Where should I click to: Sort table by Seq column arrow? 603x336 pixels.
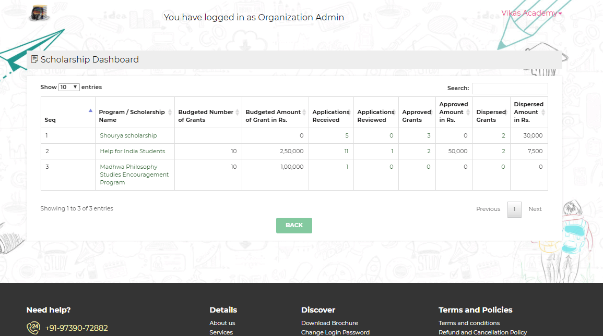tap(90, 110)
